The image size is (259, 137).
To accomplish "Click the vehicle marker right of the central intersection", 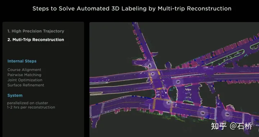I will click(178, 82).
